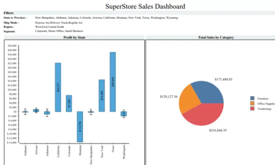Click the Montana x-axis label
275x165 pixels.
click(x=80, y=150)
